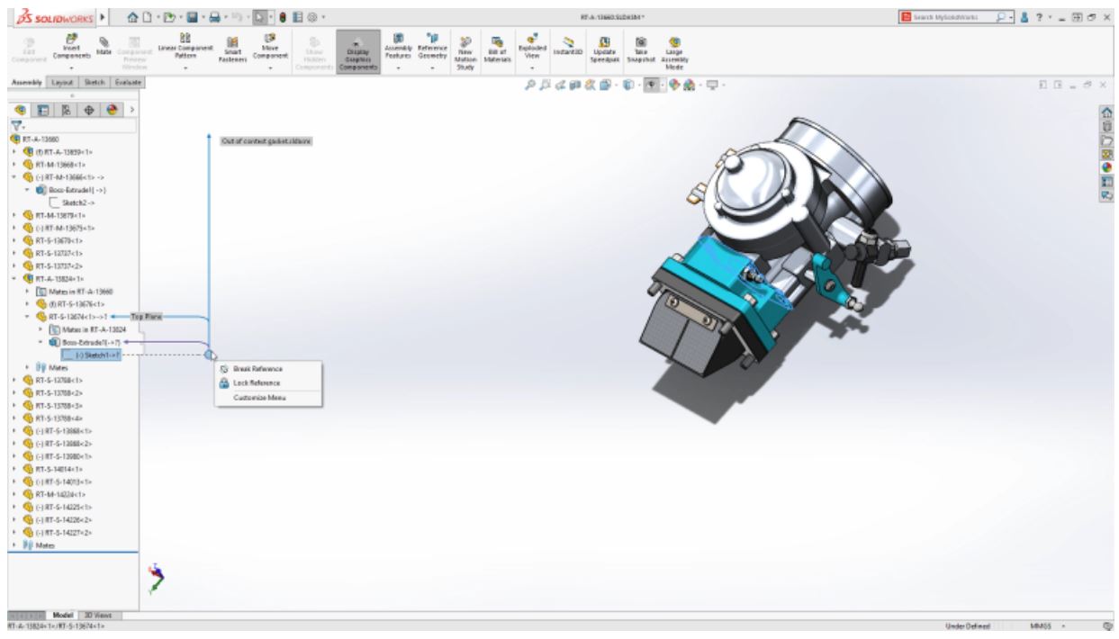Click Customize Menu option
Viewport: 1119px width, 639px height.
click(x=257, y=397)
